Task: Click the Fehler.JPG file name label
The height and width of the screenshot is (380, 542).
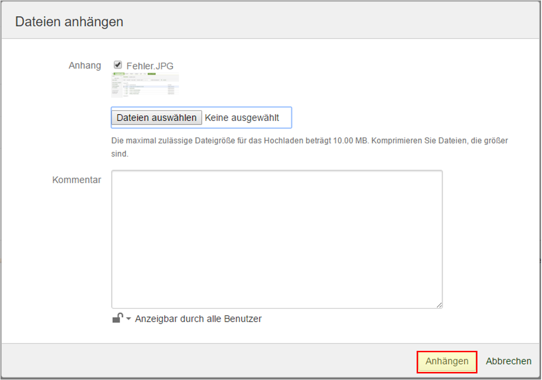Action: [x=150, y=66]
